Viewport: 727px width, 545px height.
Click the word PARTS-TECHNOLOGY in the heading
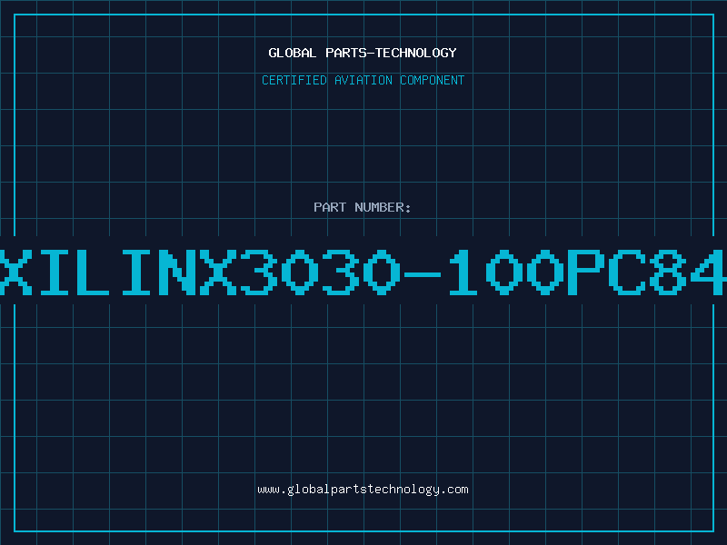pos(392,53)
